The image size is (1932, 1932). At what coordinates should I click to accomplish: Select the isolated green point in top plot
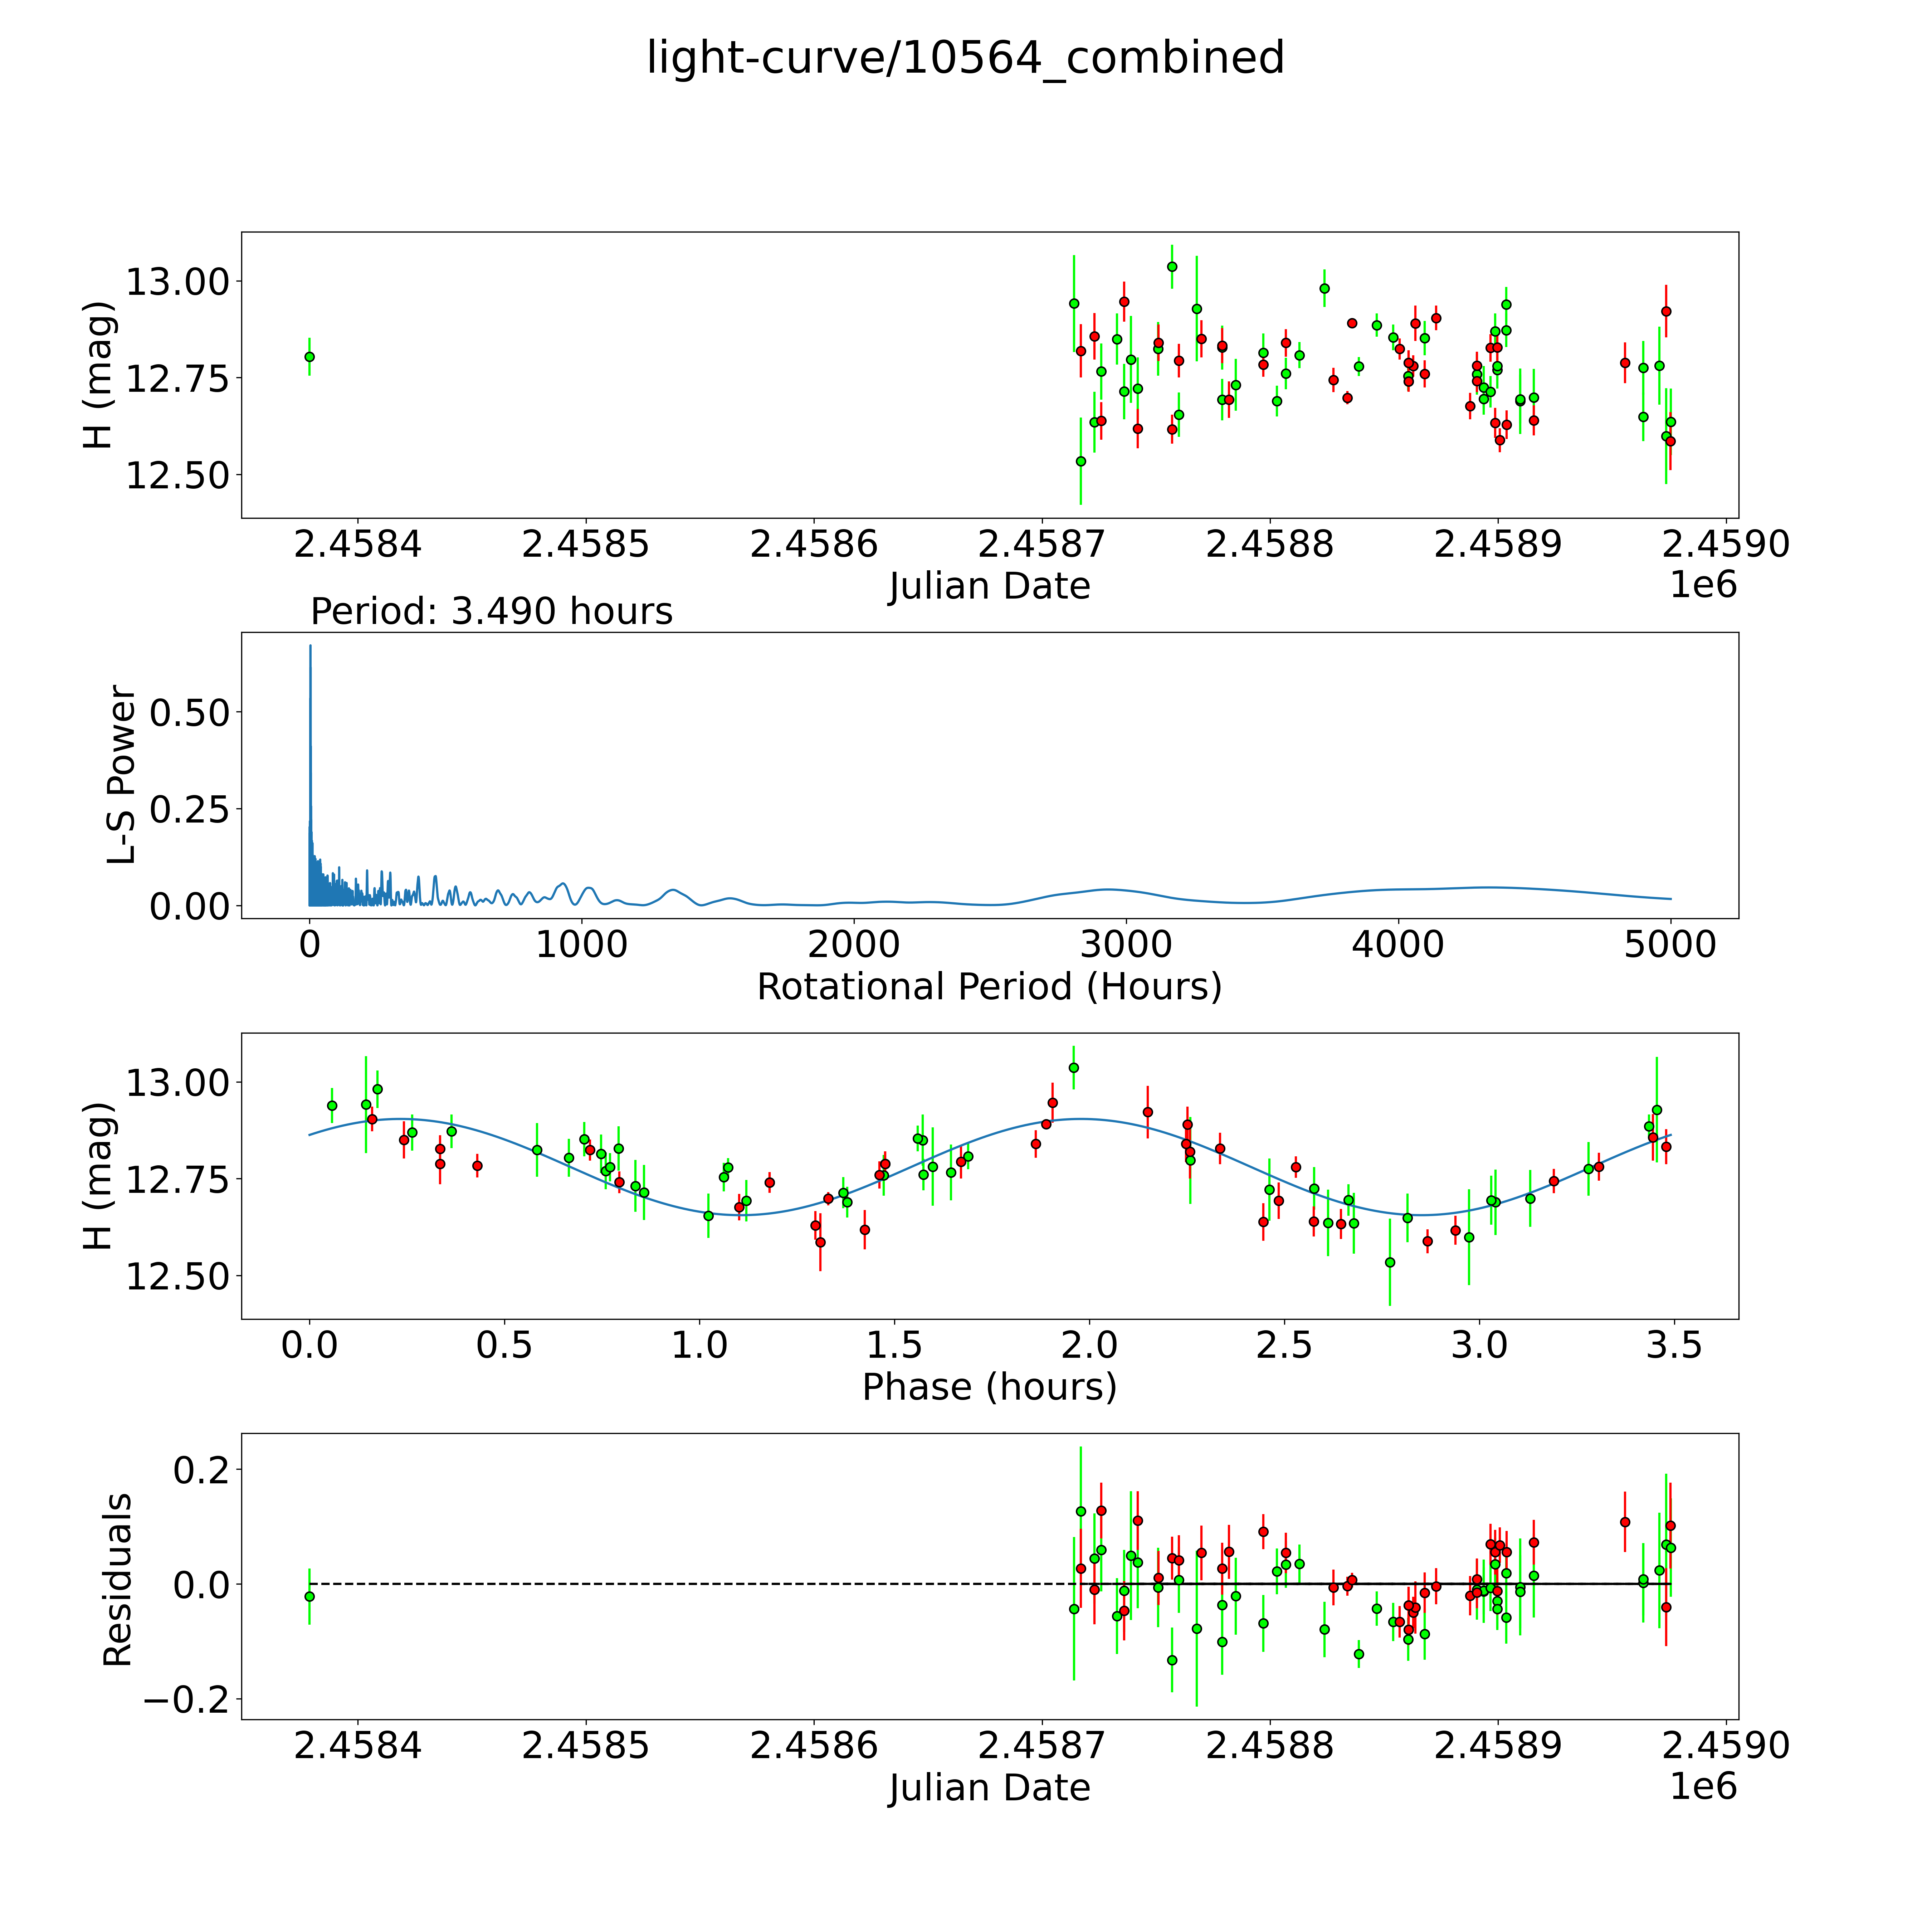tap(309, 357)
